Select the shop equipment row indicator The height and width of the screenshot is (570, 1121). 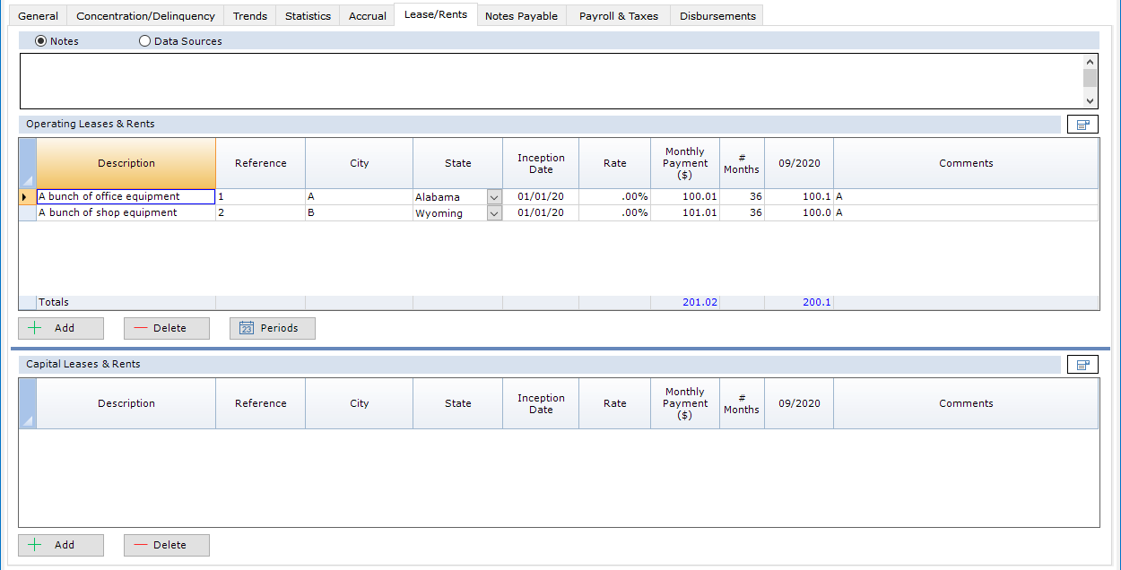(x=28, y=213)
